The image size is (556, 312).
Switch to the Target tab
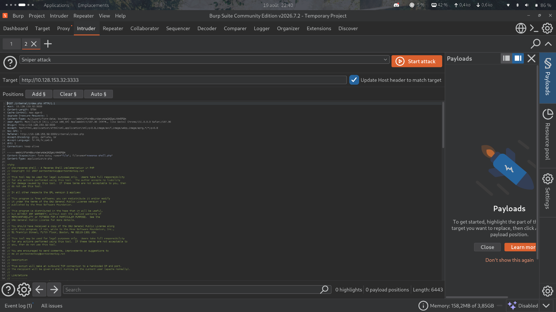(43, 28)
